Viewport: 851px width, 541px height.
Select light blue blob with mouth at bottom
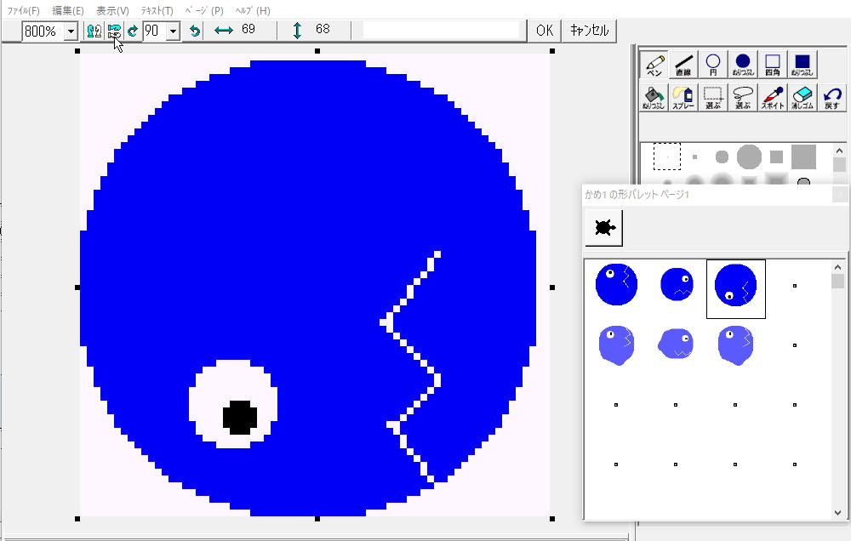(x=677, y=344)
